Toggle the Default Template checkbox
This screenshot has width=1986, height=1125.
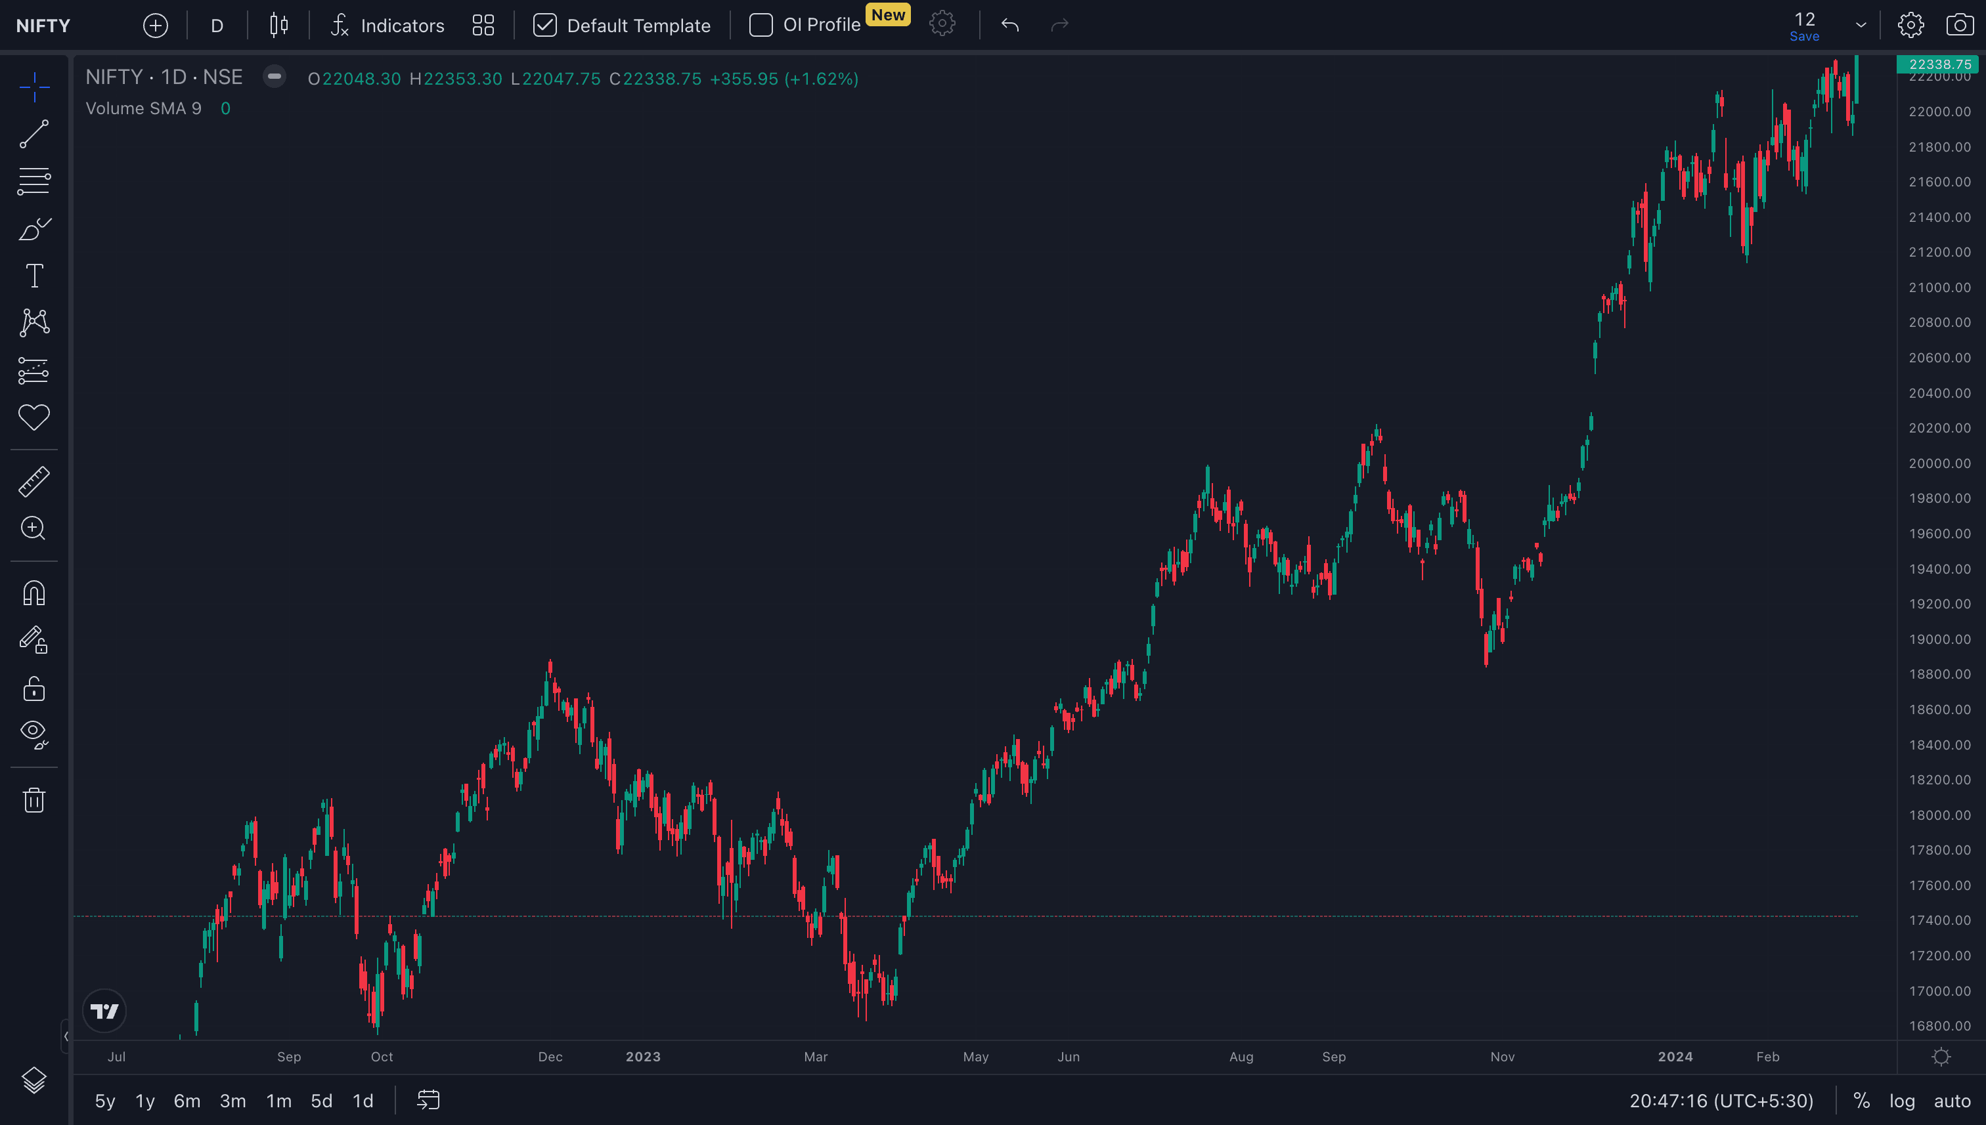coord(545,26)
